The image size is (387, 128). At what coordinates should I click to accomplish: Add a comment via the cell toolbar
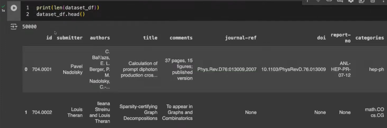pos(340,1)
